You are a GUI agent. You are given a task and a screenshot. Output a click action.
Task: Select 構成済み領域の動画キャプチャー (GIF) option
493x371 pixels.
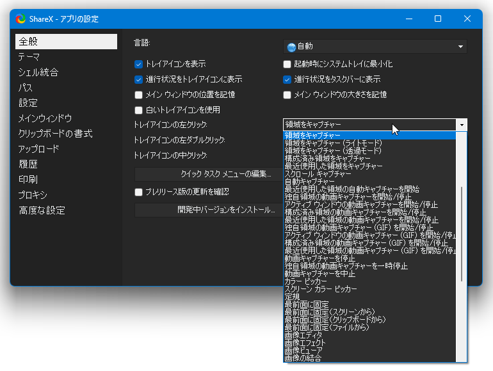click(369, 243)
